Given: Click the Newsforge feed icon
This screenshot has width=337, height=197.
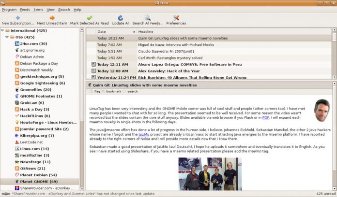Looking at the screenshot, I should [x=17, y=162].
